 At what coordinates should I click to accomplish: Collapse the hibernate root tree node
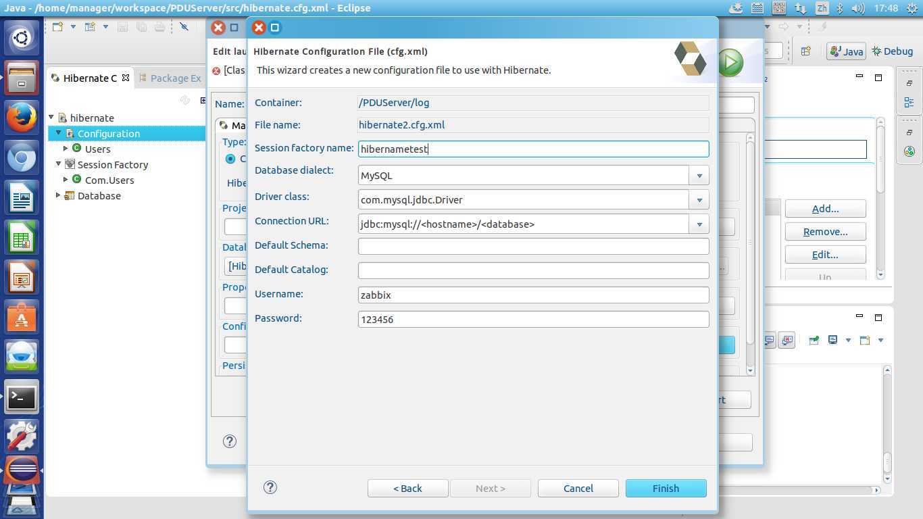51,118
